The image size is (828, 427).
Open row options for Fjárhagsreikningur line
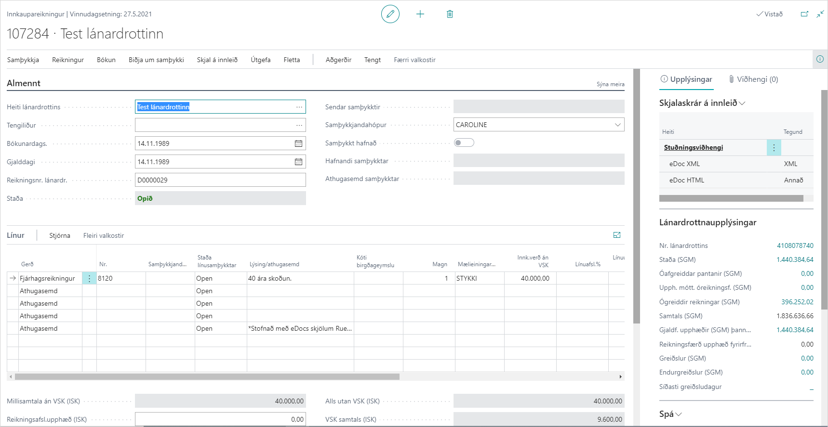coord(89,278)
